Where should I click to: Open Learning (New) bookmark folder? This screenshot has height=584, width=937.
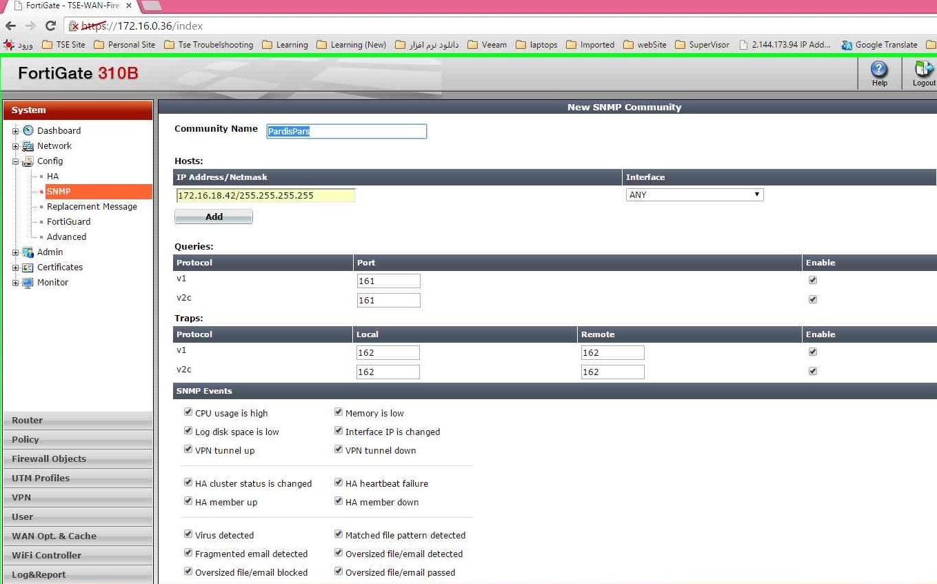(x=351, y=45)
